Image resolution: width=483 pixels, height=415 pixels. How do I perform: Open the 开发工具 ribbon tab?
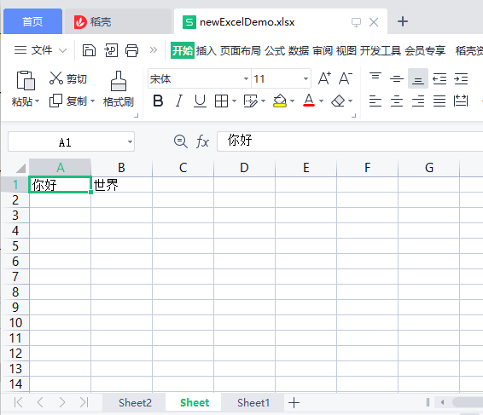tap(381, 50)
